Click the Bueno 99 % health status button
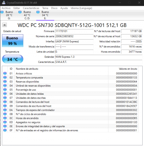144x146 pixels. (13, 41)
